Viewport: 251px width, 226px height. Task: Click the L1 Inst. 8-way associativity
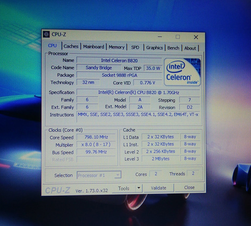coord(190,144)
